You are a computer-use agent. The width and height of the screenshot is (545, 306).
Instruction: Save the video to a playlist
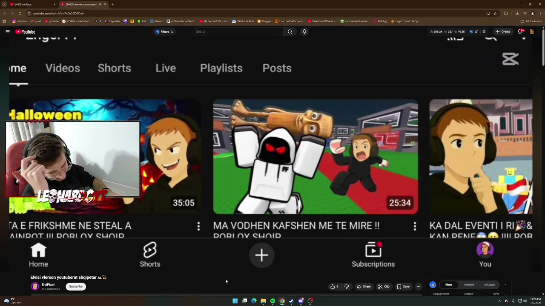pyautogui.click(x=403, y=286)
